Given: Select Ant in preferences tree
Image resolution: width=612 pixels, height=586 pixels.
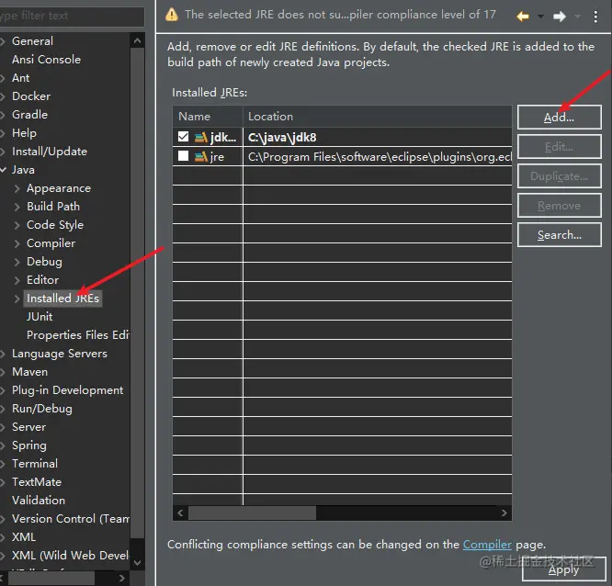Looking at the screenshot, I should click(20, 78).
